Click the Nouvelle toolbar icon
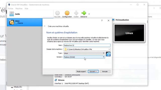This screenshot has height=90, width=161. [57, 13]
